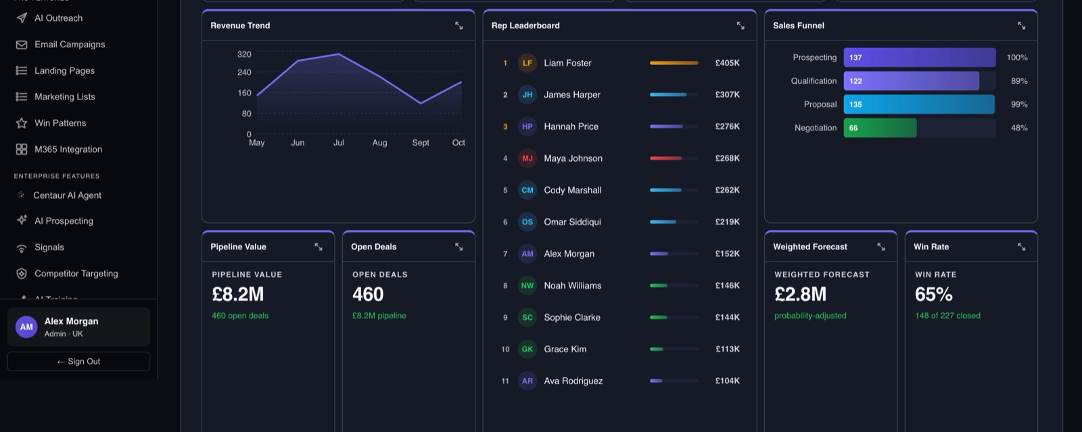Click Sophie Clarke's SC avatar
Viewport: 1082px width, 432px height.
(527, 317)
